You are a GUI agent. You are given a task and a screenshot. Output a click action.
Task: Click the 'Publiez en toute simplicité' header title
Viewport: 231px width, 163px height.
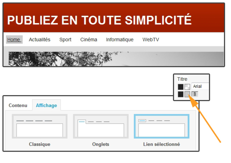coord(99,20)
